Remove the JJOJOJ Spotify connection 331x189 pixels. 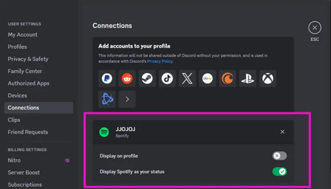pyautogui.click(x=283, y=132)
